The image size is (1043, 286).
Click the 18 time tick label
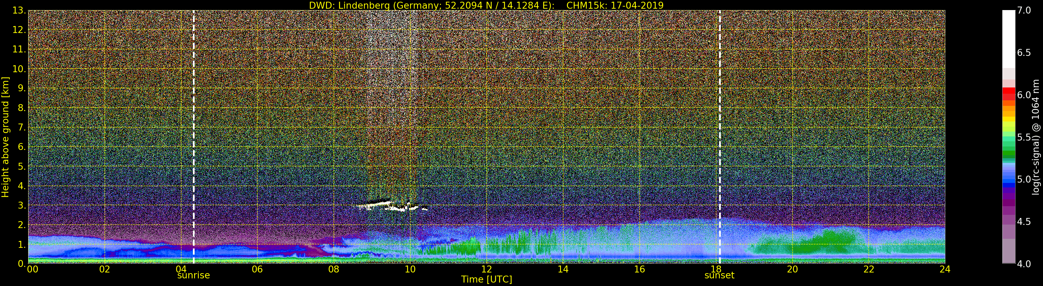716,269
